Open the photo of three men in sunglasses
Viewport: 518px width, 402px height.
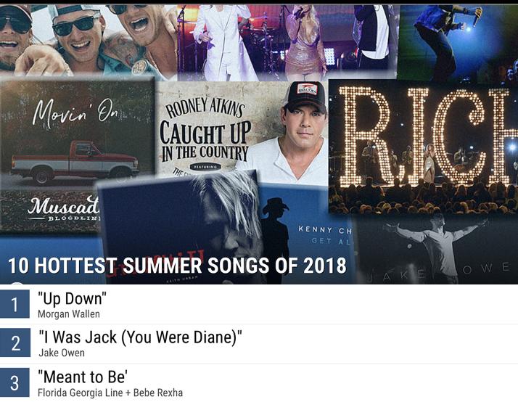[87, 36]
